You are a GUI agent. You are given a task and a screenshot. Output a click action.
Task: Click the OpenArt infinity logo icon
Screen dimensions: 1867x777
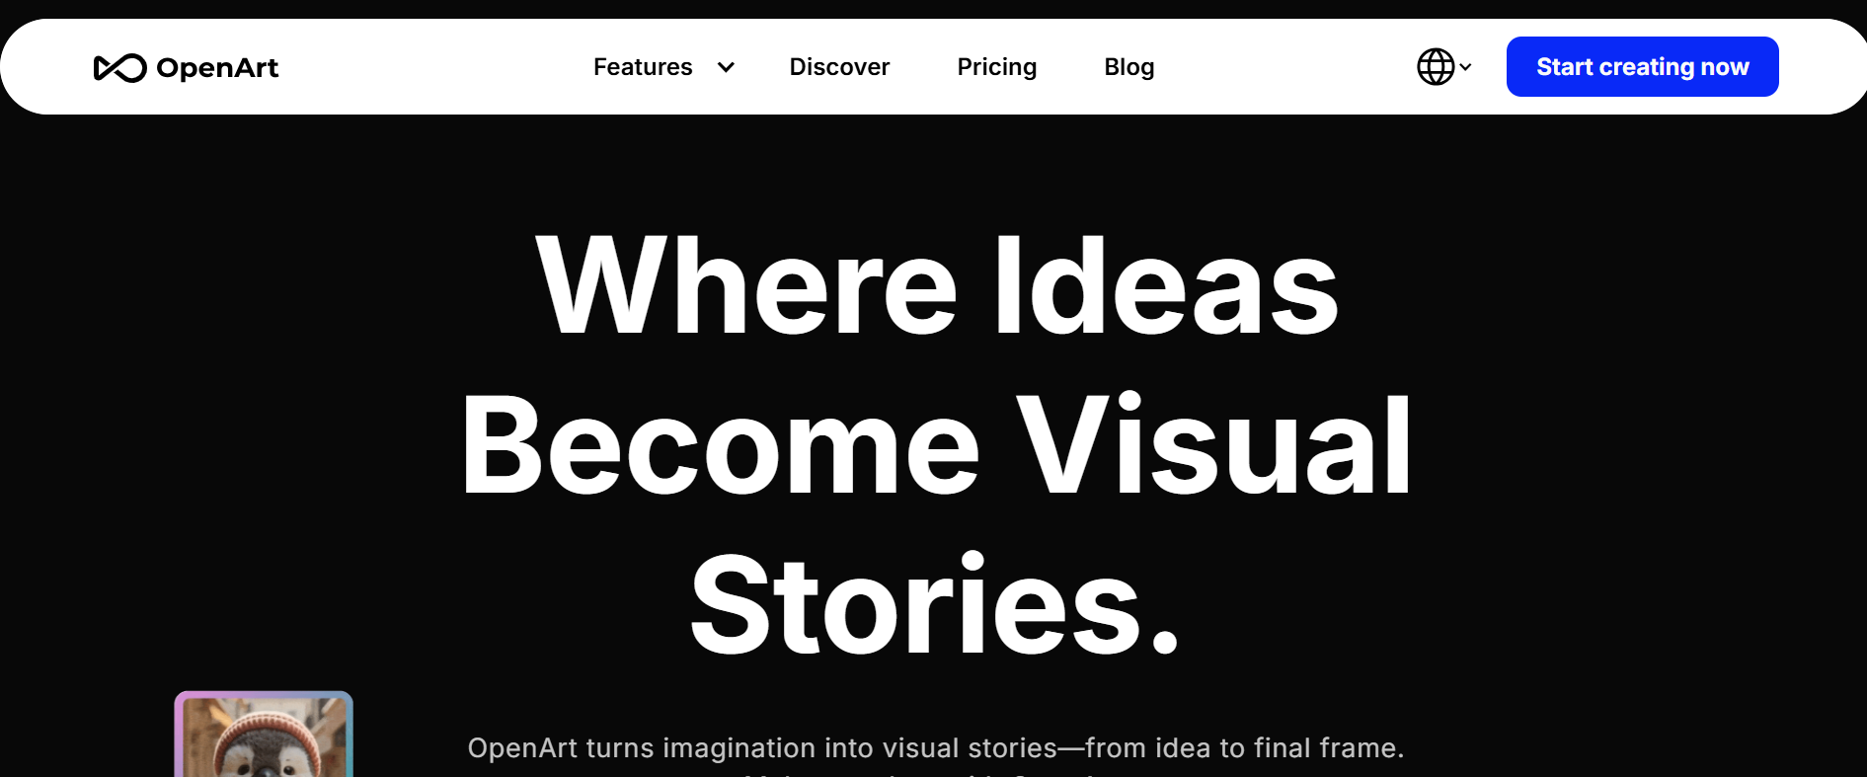click(x=119, y=67)
